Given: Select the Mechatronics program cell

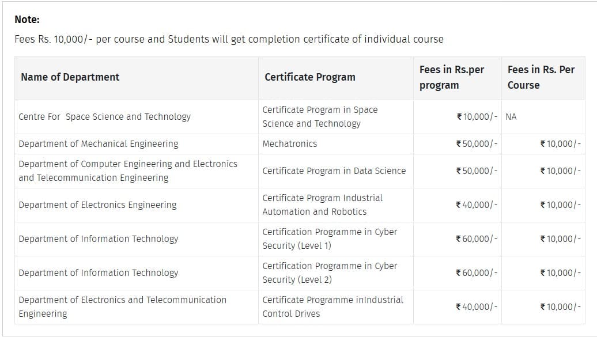Looking at the screenshot, I should pyautogui.click(x=290, y=144).
